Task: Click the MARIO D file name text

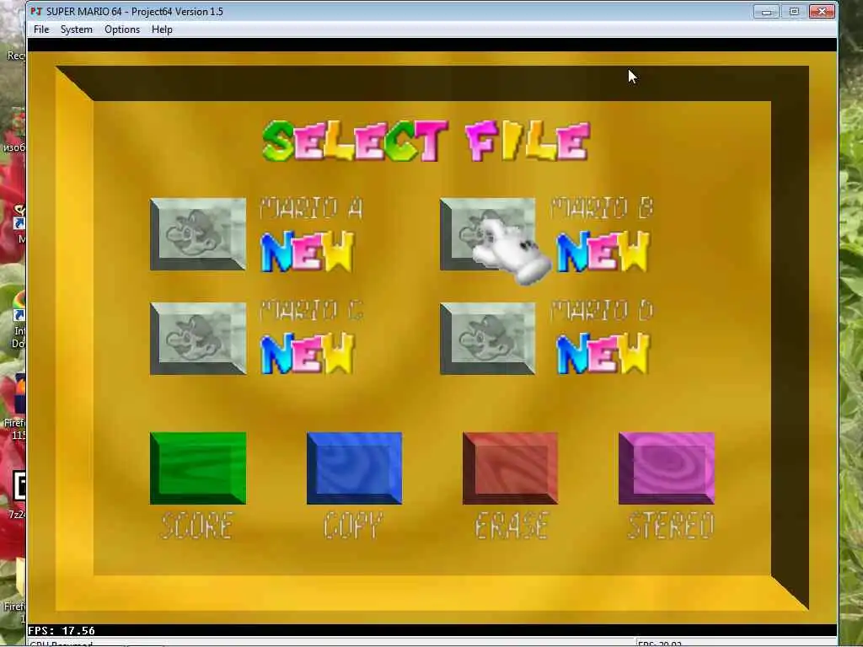Action: pyautogui.click(x=602, y=311)
